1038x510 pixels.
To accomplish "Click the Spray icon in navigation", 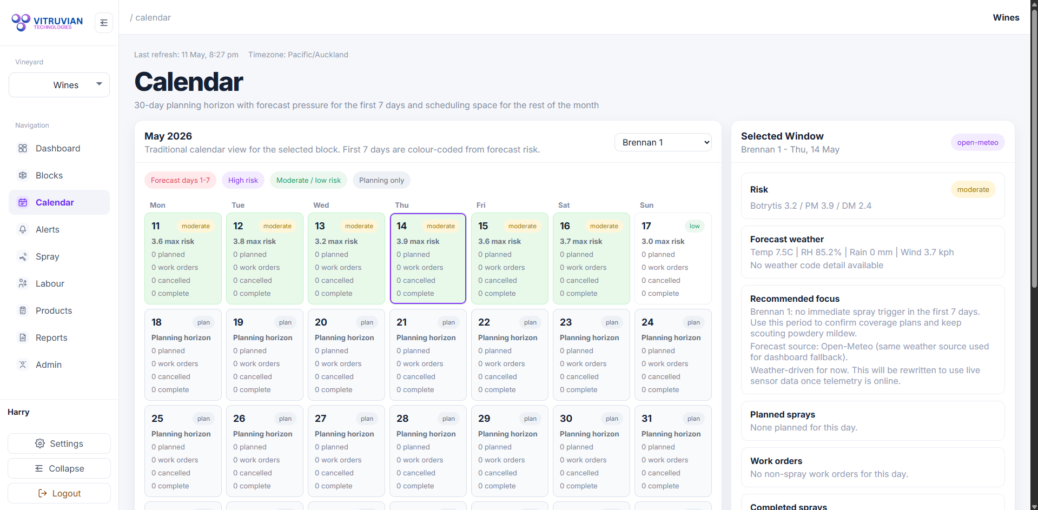I will point(23,256).
